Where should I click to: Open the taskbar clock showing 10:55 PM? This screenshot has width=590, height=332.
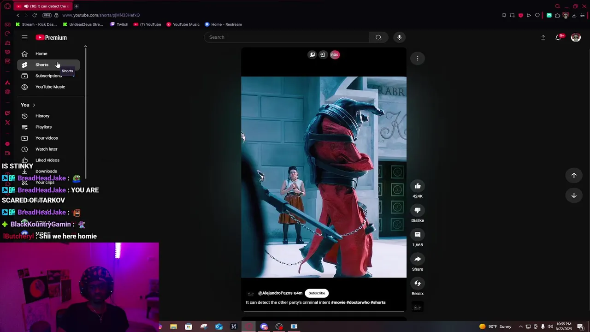tap(564, 326)
